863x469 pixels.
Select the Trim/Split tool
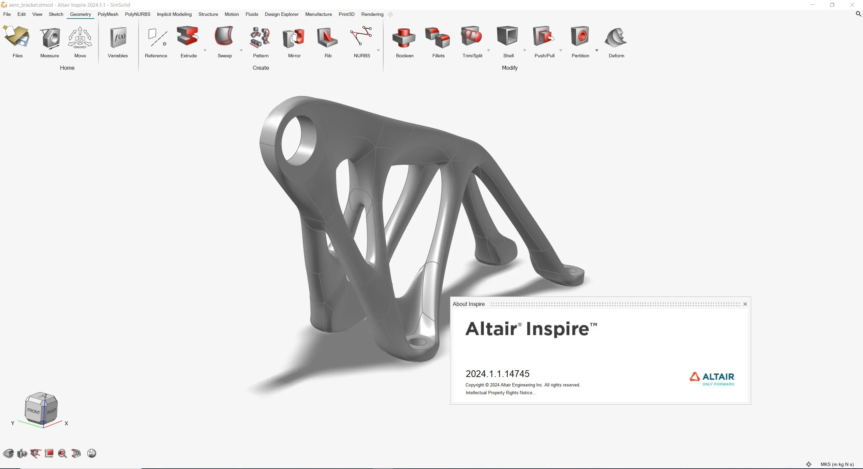[x=472, y=36]
